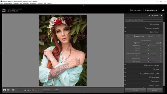Collapse the HSL / Цвет panel
167x94 pixels.
[162, 32]
